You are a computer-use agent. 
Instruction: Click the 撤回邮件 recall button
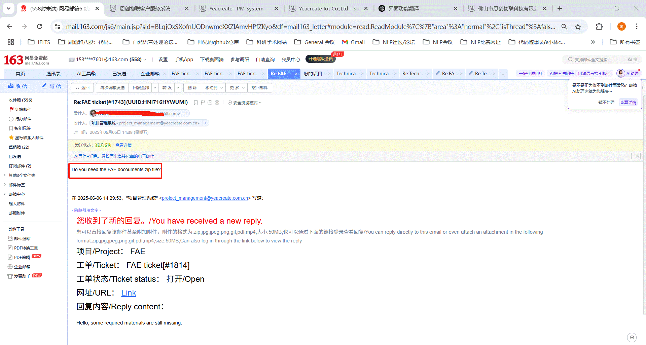[259, 88]
